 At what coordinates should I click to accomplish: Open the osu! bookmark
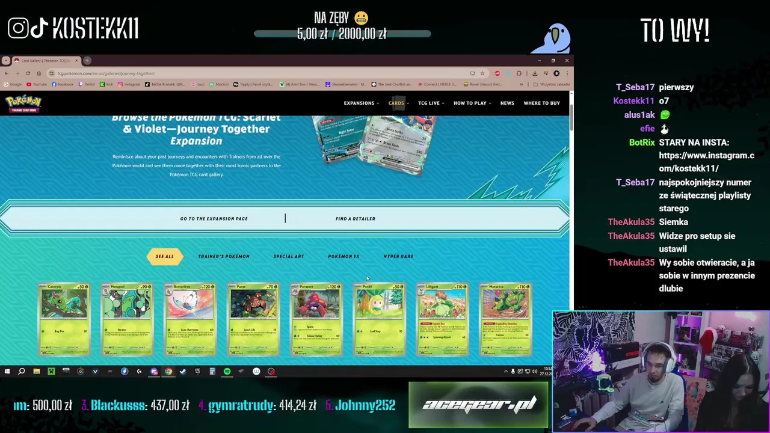pyautogui.click(x=198, y=84)
